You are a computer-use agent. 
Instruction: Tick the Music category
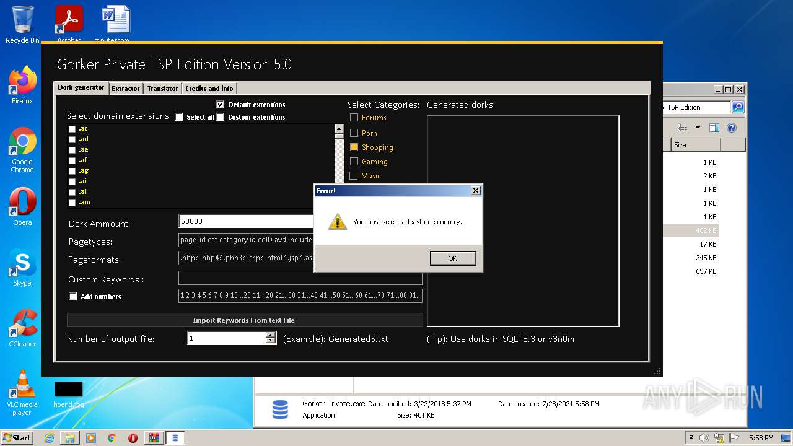(x=354, y=176)
